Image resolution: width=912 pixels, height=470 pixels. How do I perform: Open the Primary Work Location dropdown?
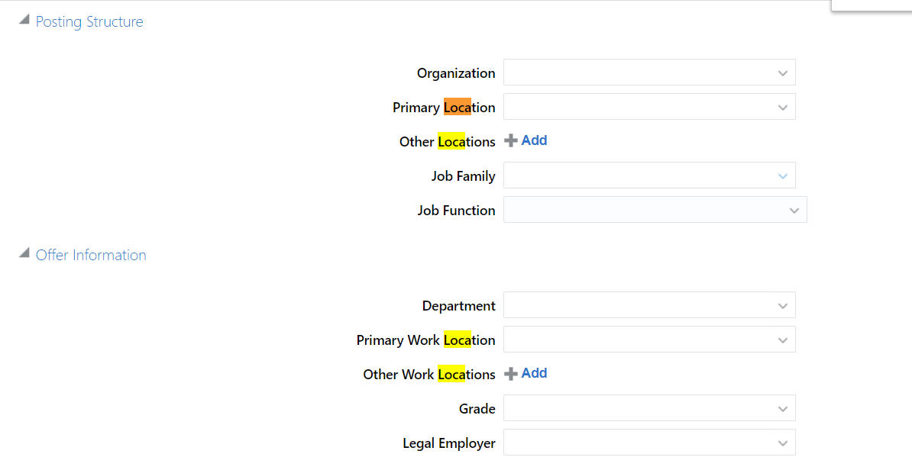pyautogui.click(x=649, y=339)
